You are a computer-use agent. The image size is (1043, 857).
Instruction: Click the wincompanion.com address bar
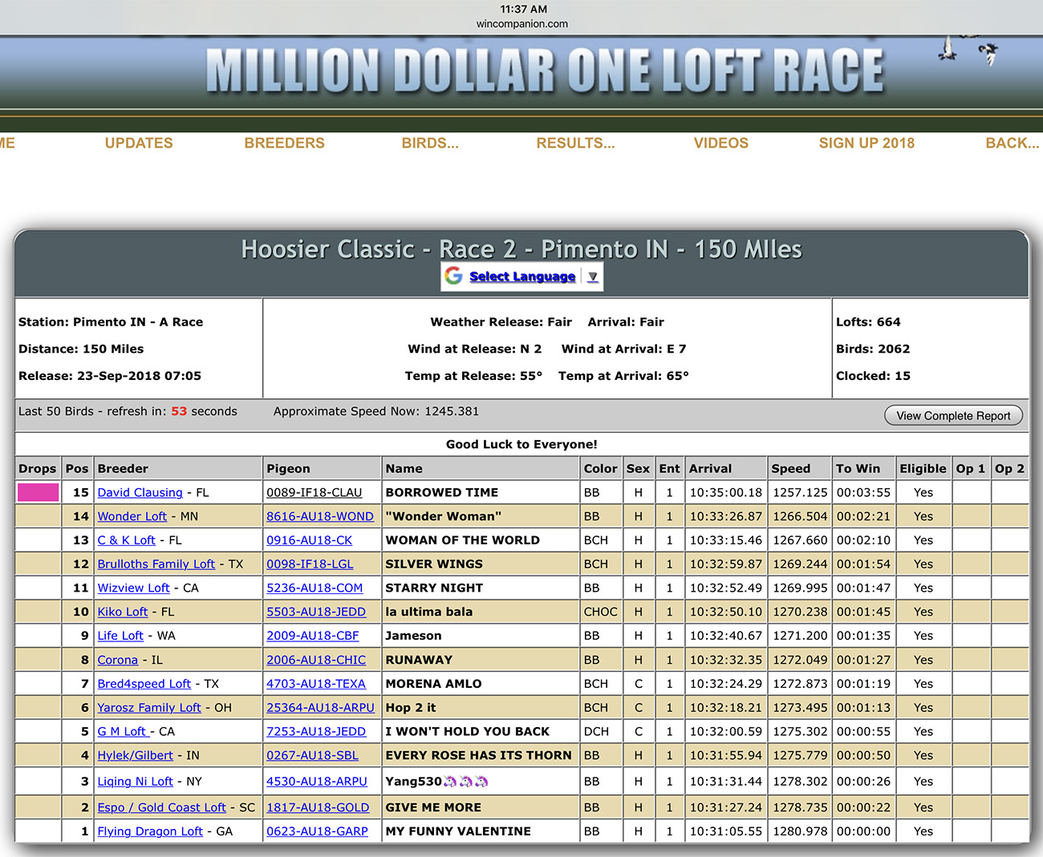pyautogui.click(x=521, y=23)
